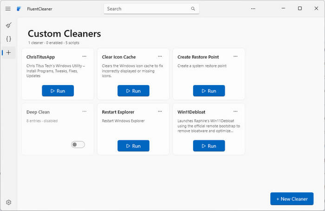Click the '8 entries · disabled' status text

pyautogui.click(x=42, y=121)
